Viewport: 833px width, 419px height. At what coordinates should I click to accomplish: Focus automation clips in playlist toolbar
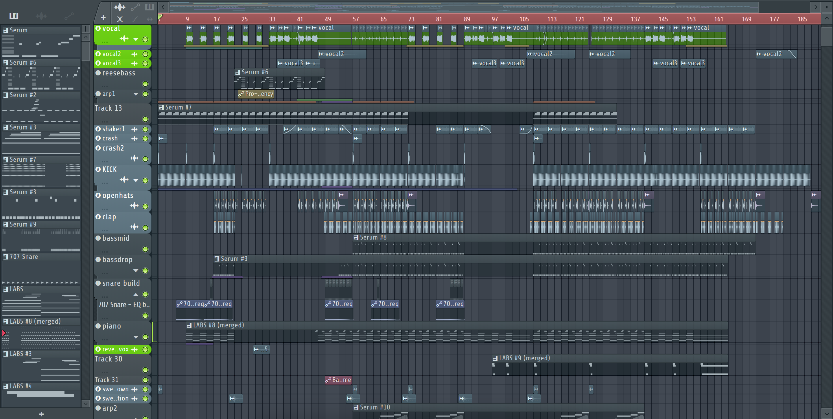(x=135, y=7)
